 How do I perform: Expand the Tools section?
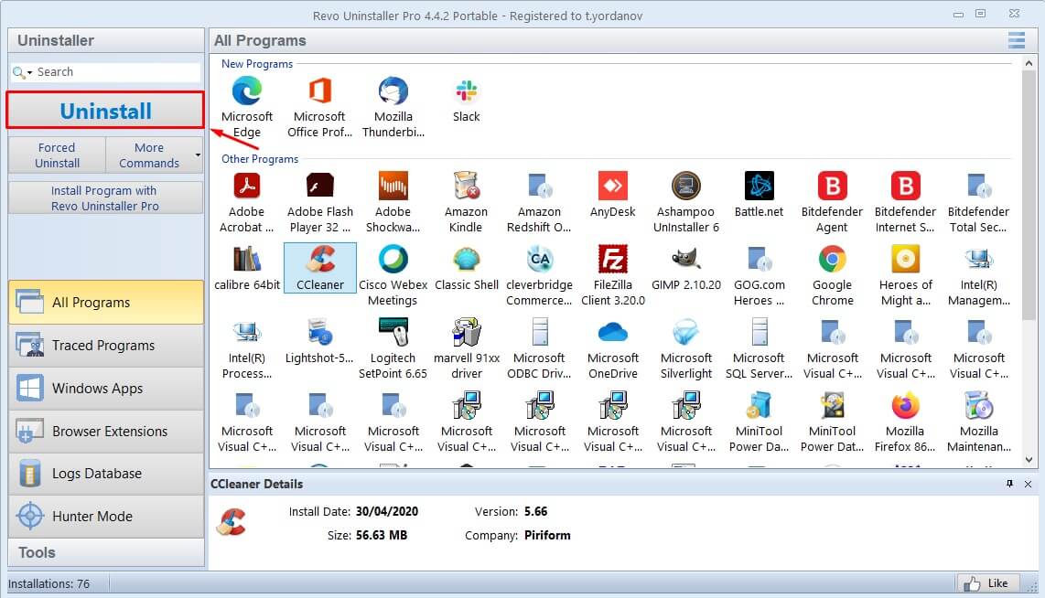[x=106, y=552]
